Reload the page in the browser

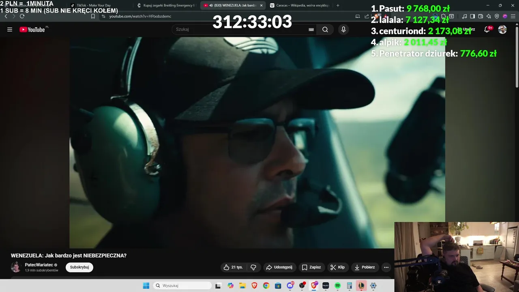[x=22, y=16]
